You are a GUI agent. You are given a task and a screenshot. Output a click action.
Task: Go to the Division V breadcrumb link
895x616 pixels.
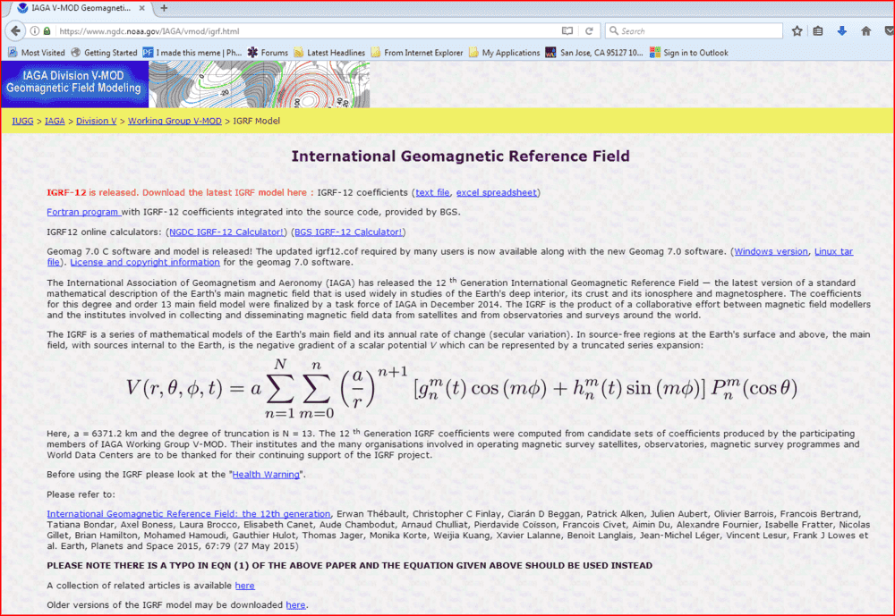pyautogui.click(x=97, y=121)
